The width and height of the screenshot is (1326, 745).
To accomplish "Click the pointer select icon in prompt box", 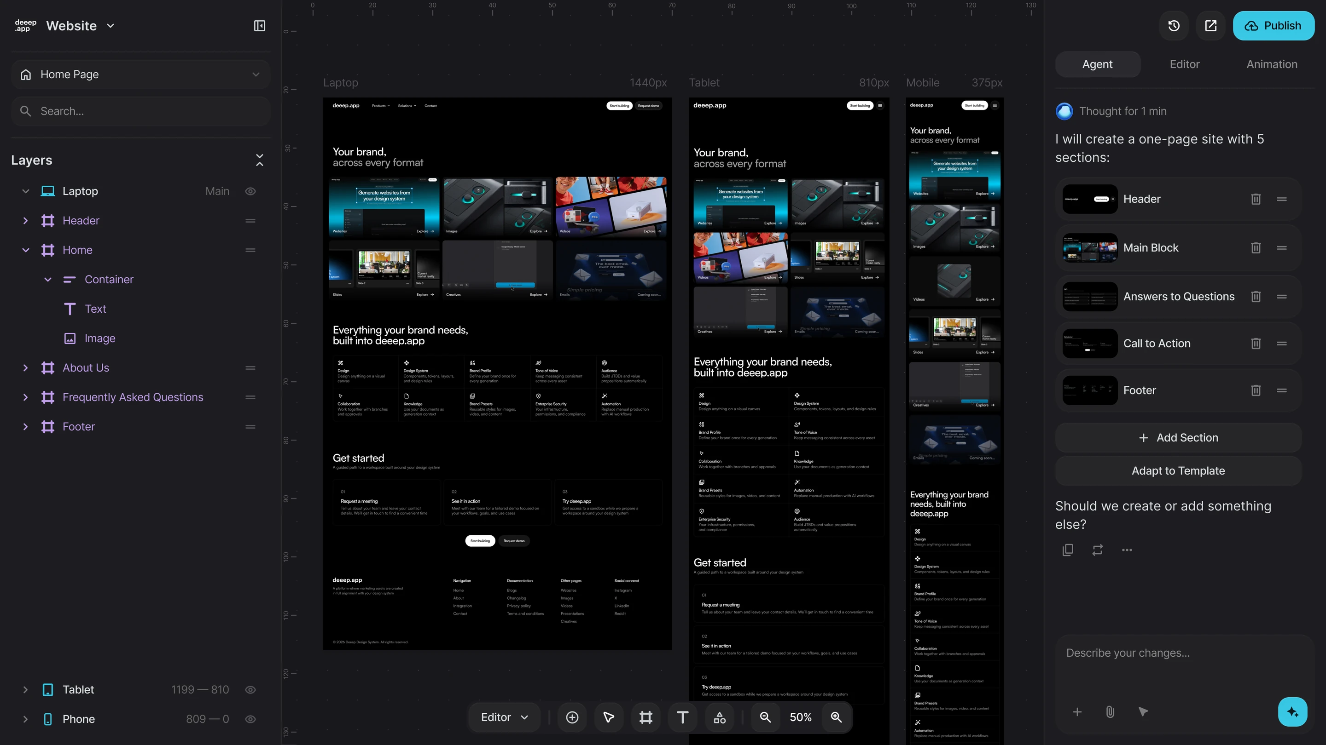I will click(x=1143, y=712).
